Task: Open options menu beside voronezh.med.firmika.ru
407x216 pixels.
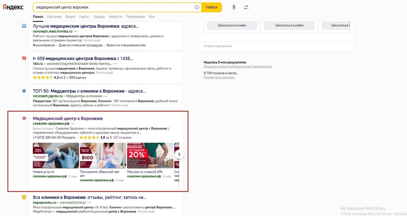Action: click(76, 31)
